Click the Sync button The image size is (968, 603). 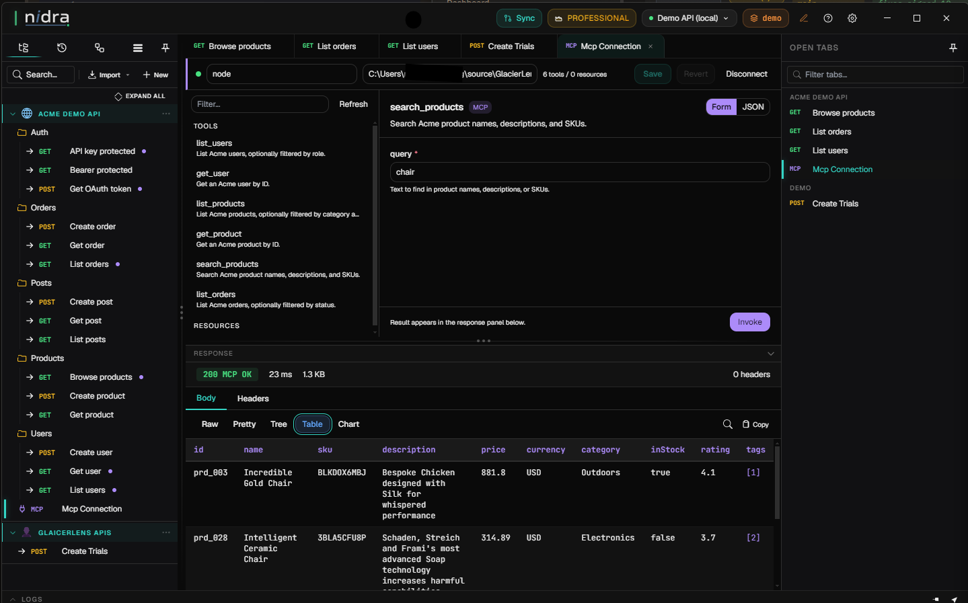(x=519, y=18)
